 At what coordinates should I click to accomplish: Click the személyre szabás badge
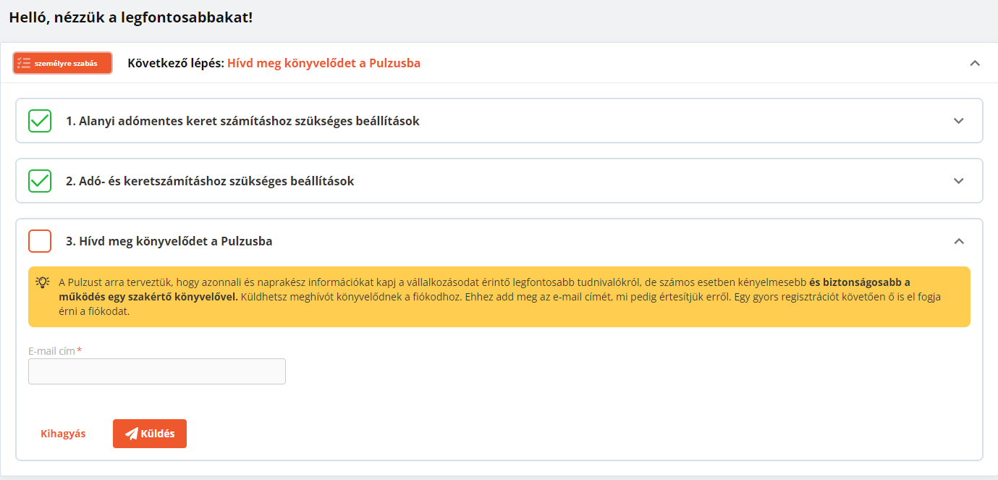tap(62, 63)
